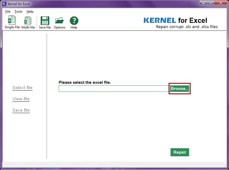Minimize the Kernel for Excel window
Screen dimensions: 229x170
click(x=203, y=3)
